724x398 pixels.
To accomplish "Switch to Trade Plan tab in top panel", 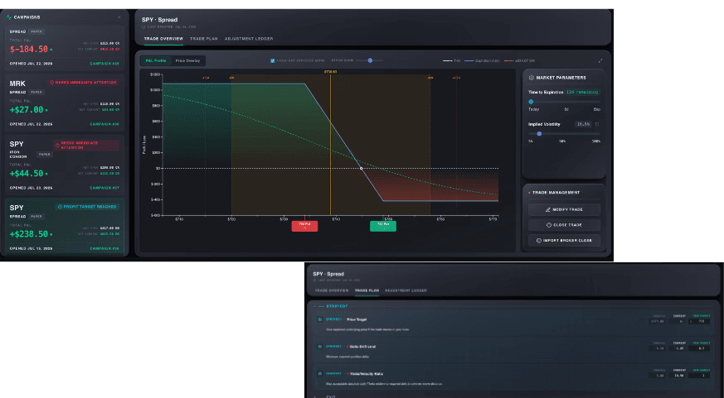I will 204,39.
